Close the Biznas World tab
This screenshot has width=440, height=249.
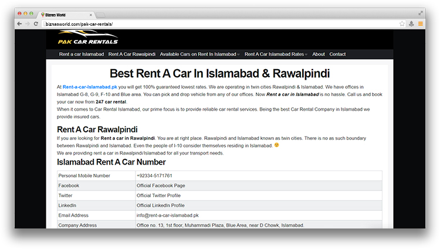90,15
